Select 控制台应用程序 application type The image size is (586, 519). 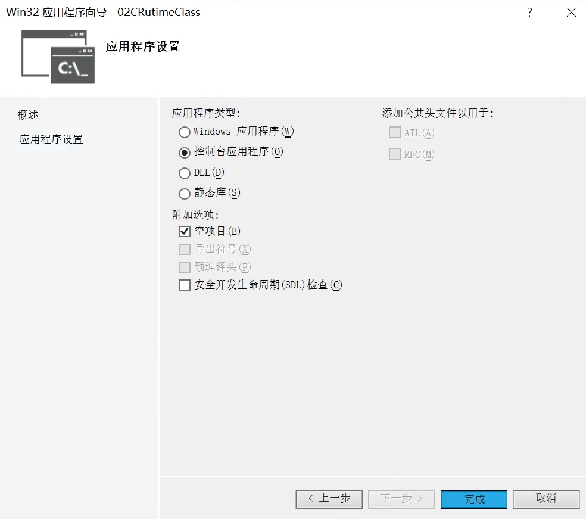[x=184, y=152]
